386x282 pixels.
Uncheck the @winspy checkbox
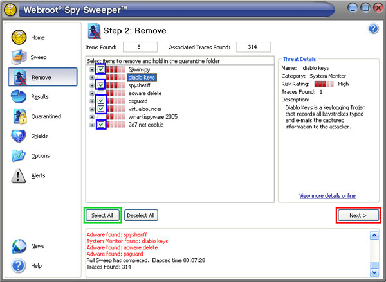click(101, 69)
